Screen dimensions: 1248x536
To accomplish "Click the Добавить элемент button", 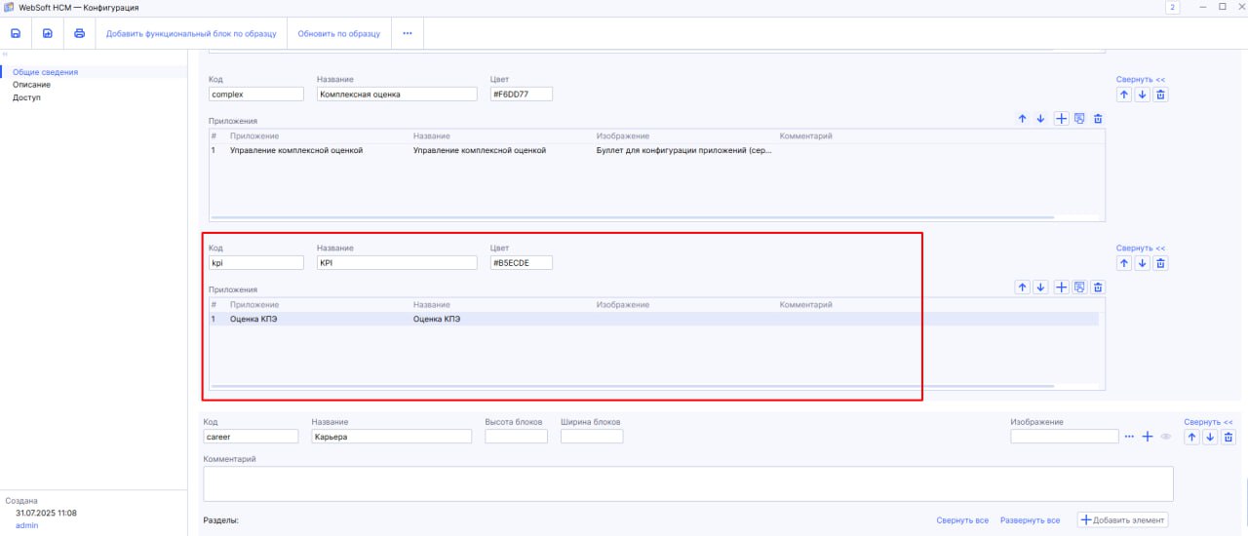I will 1122,520.
